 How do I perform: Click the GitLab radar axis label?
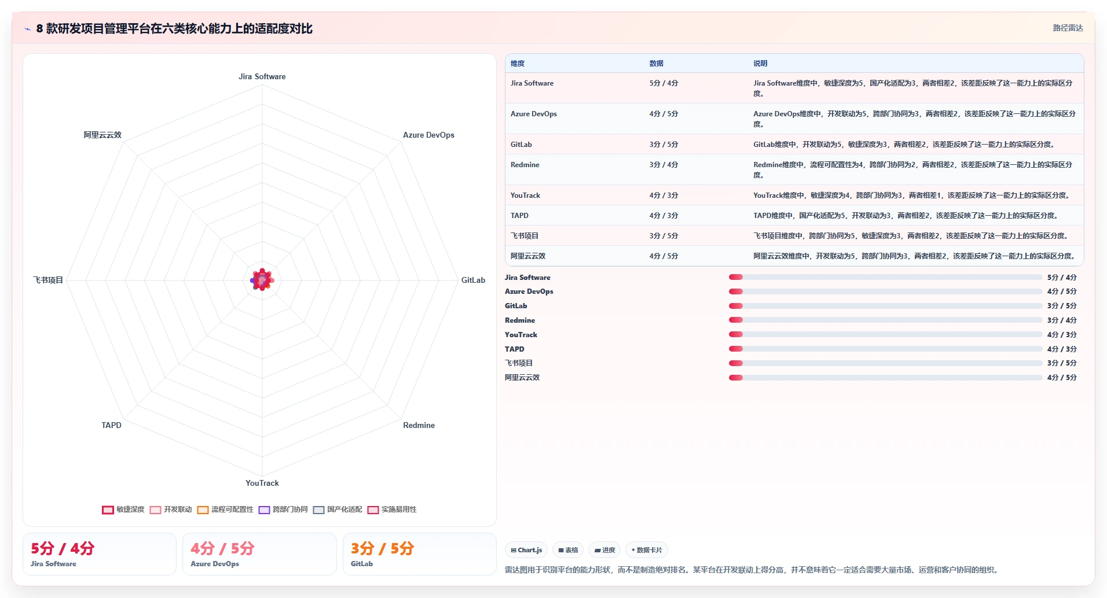(x=473, y=280)
